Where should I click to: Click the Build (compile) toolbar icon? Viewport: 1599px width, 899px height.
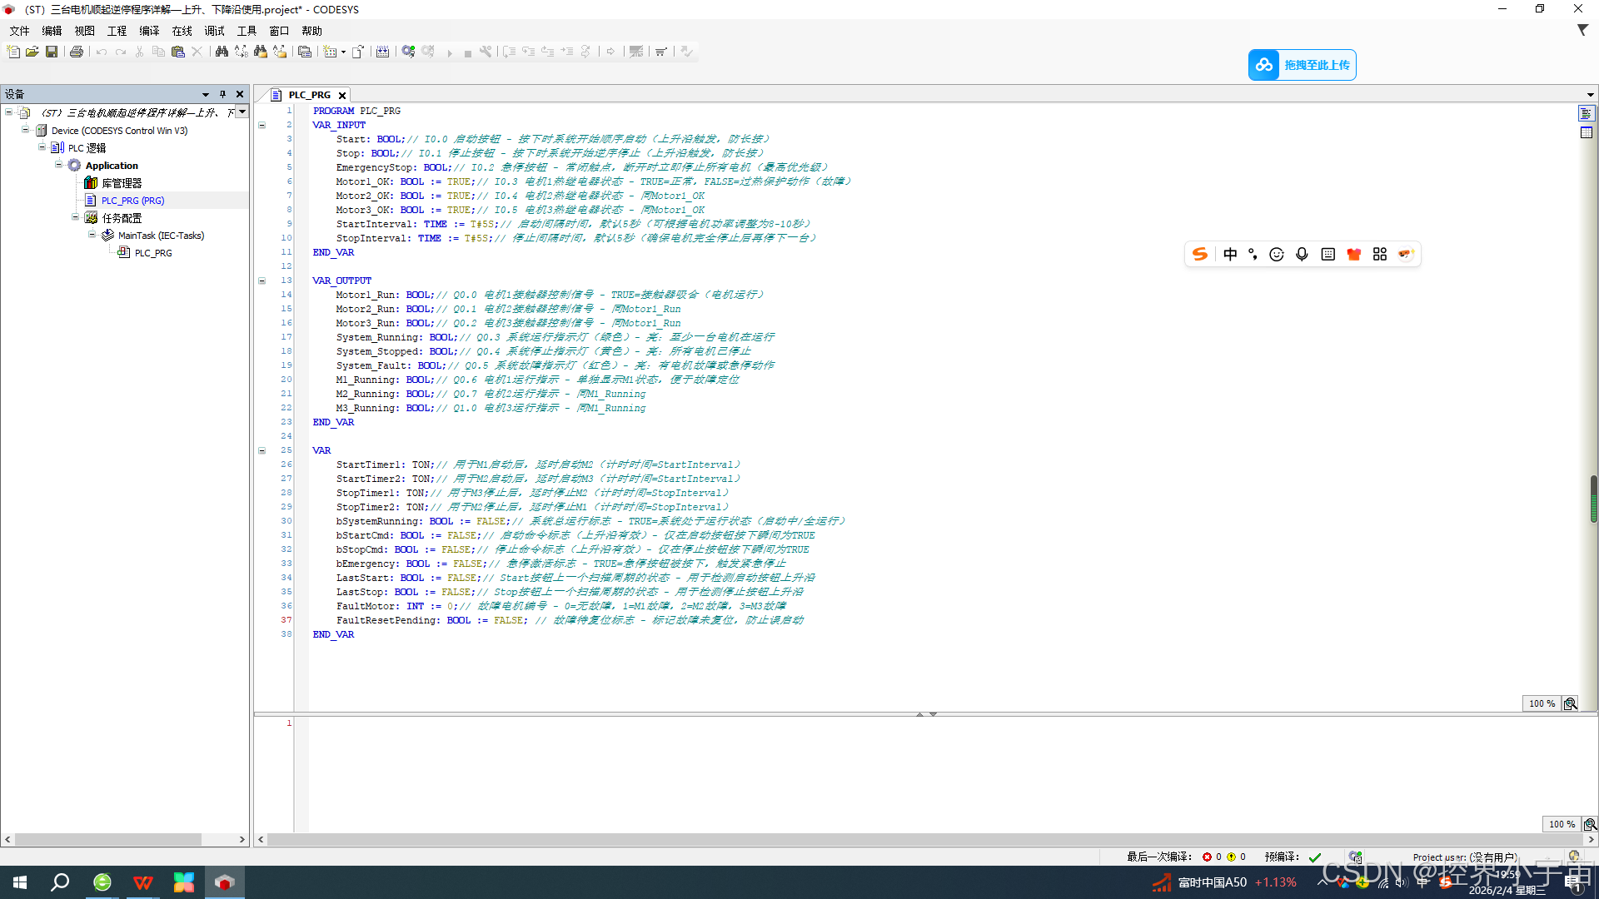[x=382, y=52]
